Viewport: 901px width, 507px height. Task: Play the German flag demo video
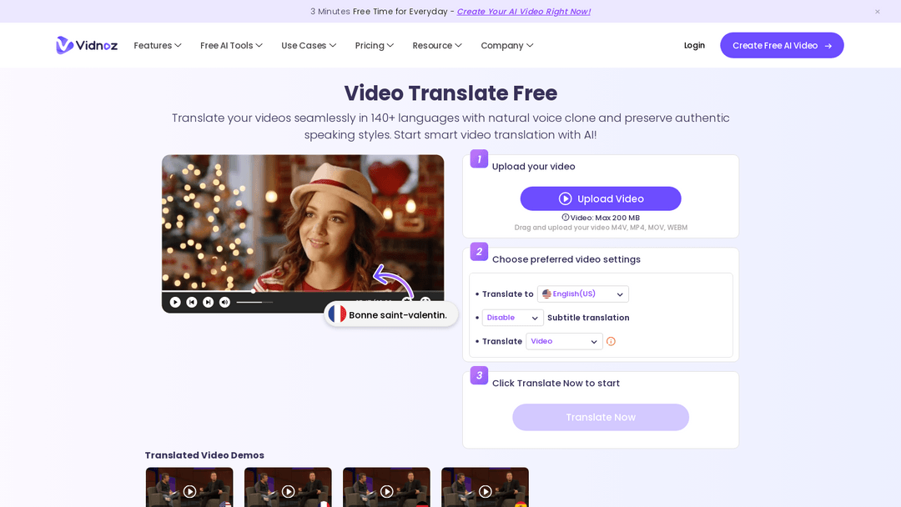coord(387,491)
